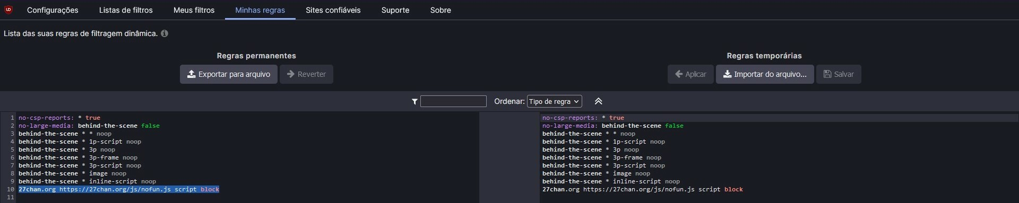This screenshot has height=203, width=1019.
Task: Click permanent rule line 'no-csp-reports: * true'
Action: point(59,118)
